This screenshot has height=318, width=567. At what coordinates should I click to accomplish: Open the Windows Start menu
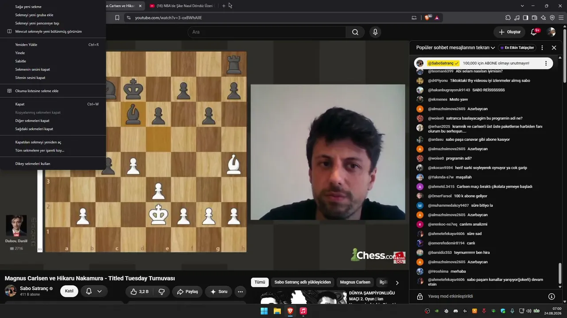264,311
